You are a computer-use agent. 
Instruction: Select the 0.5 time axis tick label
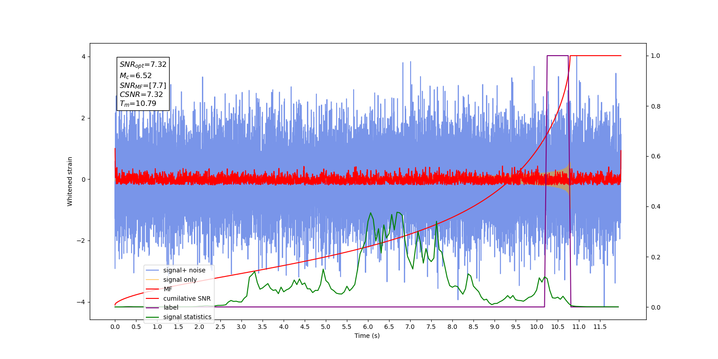click(136, 327)
